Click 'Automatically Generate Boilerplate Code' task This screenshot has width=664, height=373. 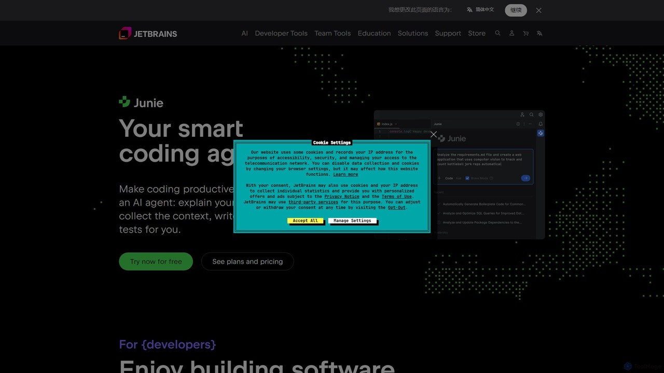tap(483, 204)
